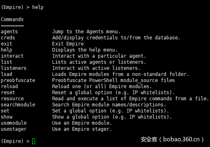Click the 'Commands' heading text
210x147 pixels.
pyautogui.click(x=12, y=19)
